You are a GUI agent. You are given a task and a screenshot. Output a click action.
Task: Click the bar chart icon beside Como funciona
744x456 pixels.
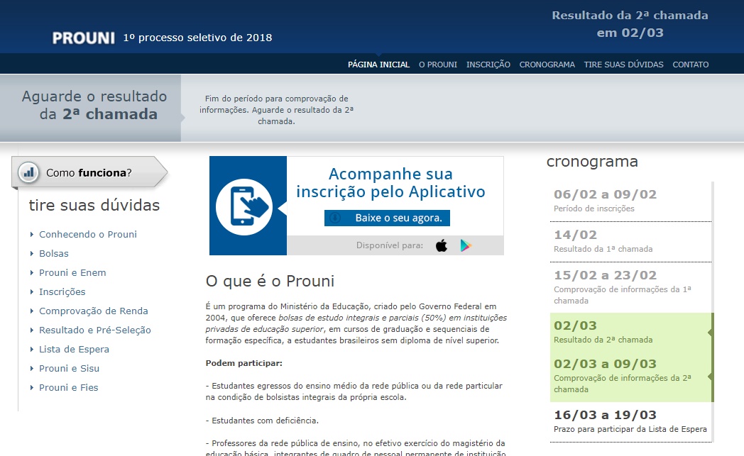click(28, 172)
